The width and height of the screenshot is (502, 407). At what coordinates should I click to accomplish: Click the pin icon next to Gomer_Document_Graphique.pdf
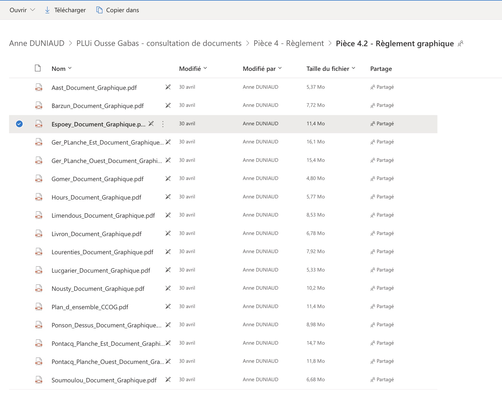[x=168, y=179]
